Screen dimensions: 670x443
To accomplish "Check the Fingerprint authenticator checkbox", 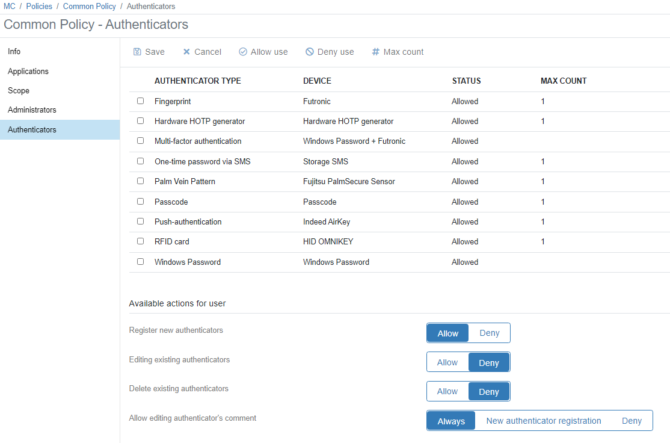I will (141, 101).
